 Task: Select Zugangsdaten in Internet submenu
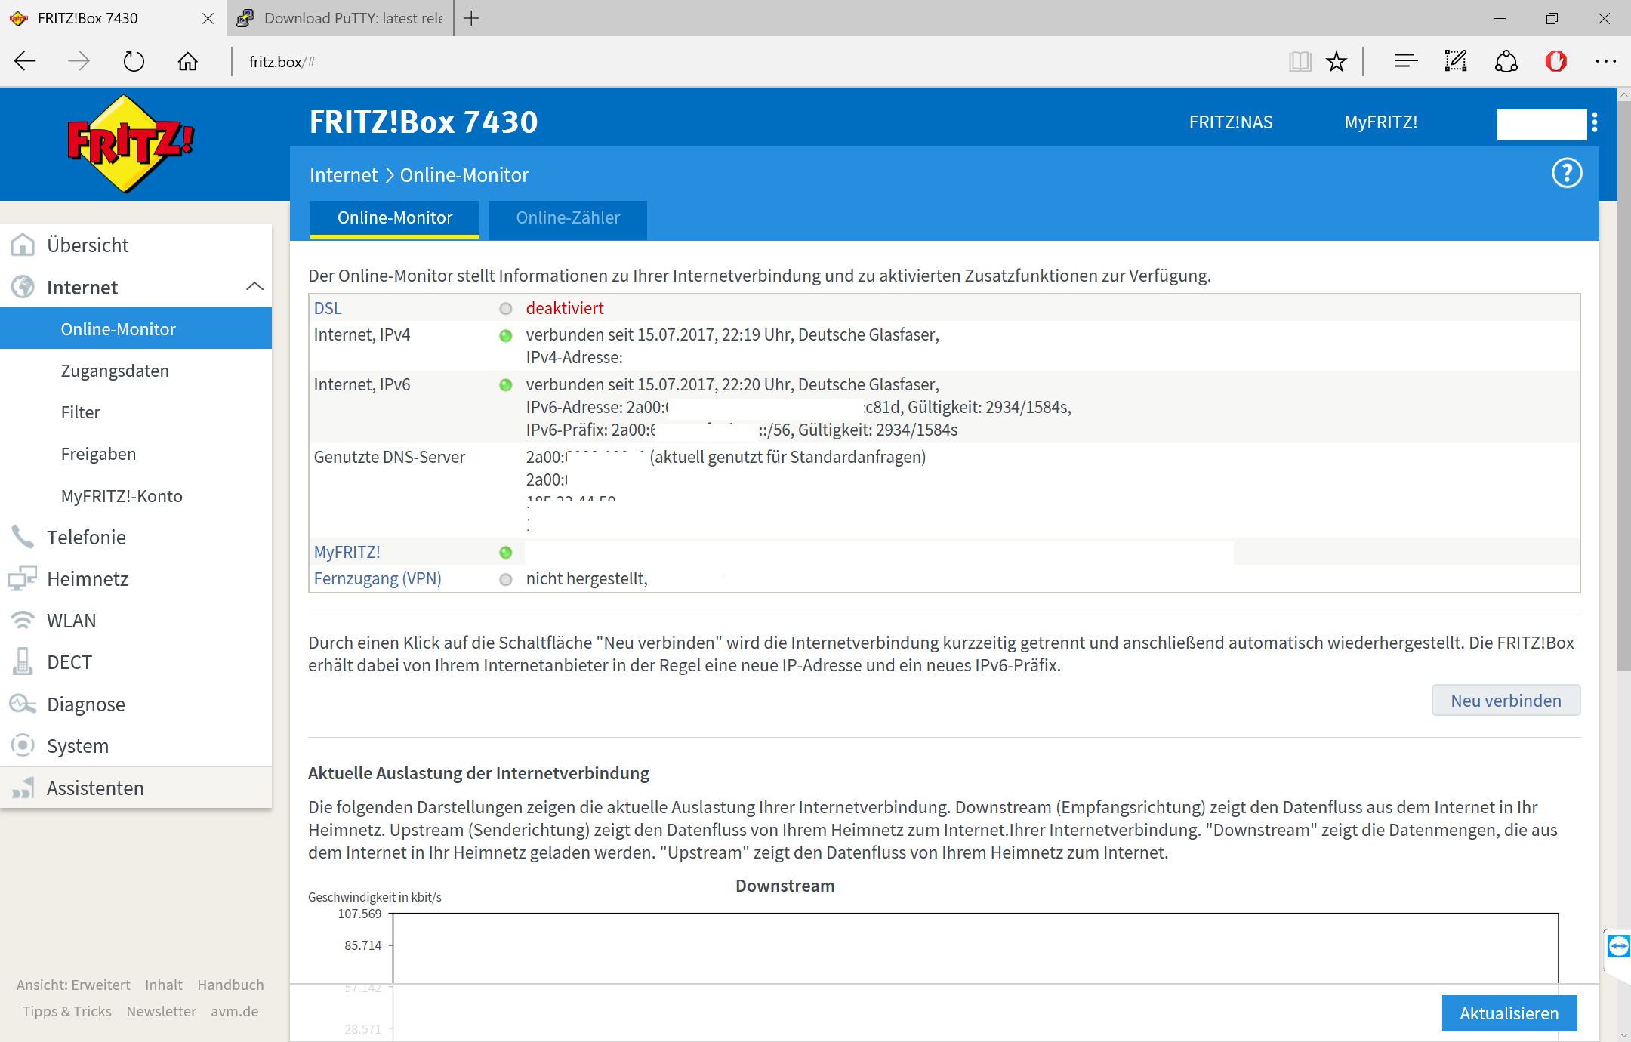click(115, 371)
